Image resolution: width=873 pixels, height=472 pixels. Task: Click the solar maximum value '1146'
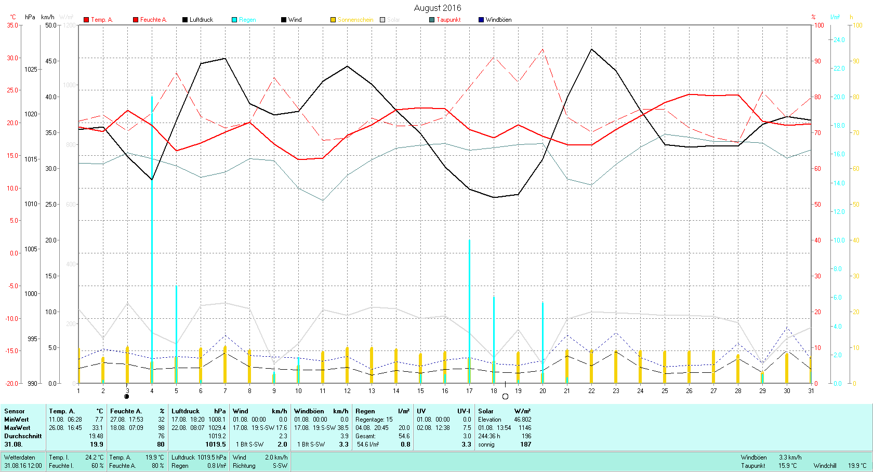(525, 428)
